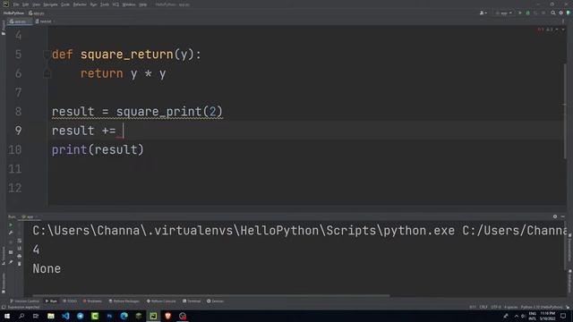Open the user account dropdown icon

coord(483,13)
